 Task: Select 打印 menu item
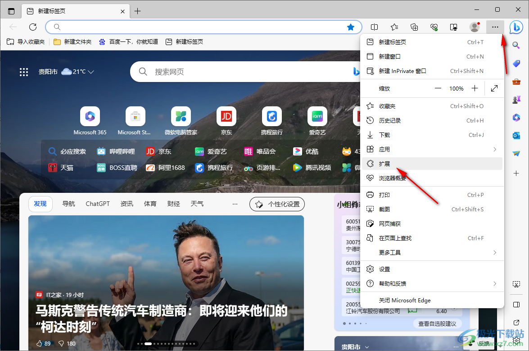(432, 195)
